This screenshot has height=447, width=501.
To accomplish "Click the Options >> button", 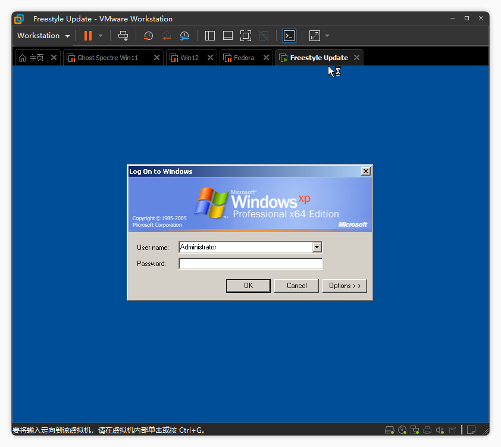I will coord(345,286).
